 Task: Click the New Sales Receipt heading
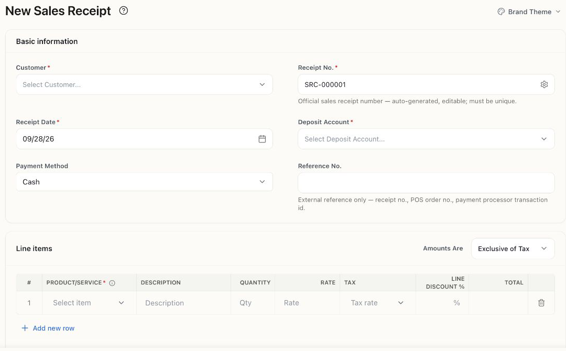tap(58, 11)
